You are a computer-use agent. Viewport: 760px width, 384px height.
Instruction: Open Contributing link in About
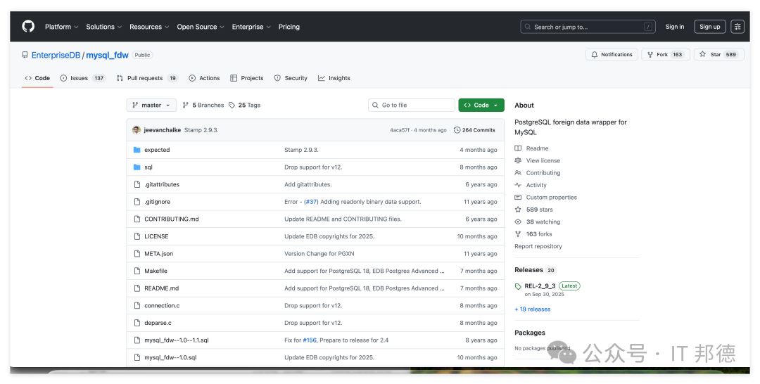(538, 173)
